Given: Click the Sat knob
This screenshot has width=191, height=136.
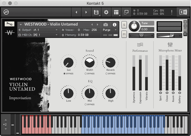Looking at the screenshot, I should [68, 63].
